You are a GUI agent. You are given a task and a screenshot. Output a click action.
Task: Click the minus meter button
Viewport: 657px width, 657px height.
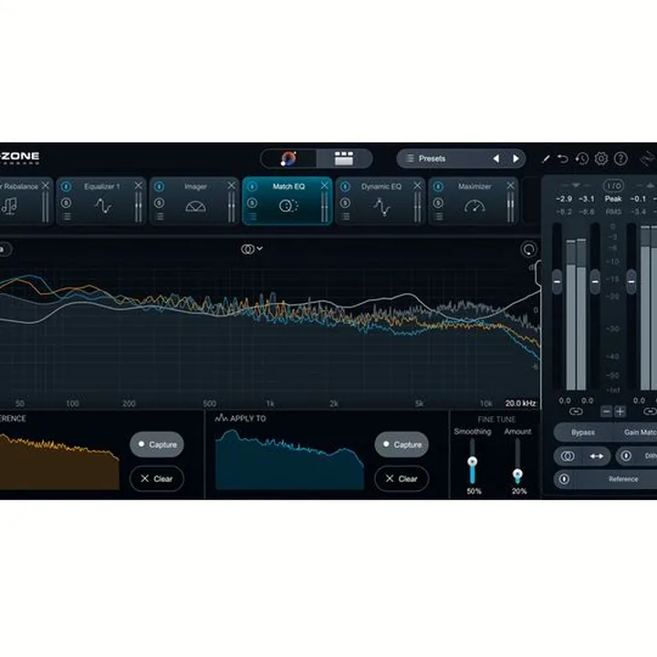(606, 412)
